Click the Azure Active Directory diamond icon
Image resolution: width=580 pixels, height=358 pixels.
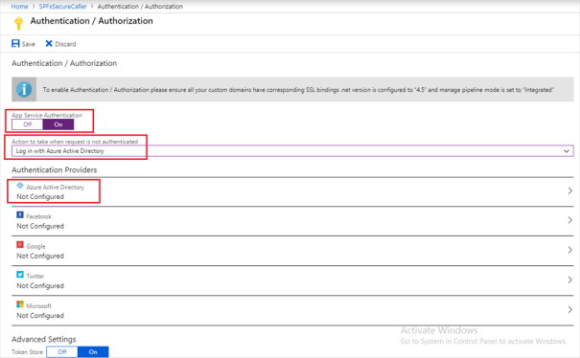[20, 186]
